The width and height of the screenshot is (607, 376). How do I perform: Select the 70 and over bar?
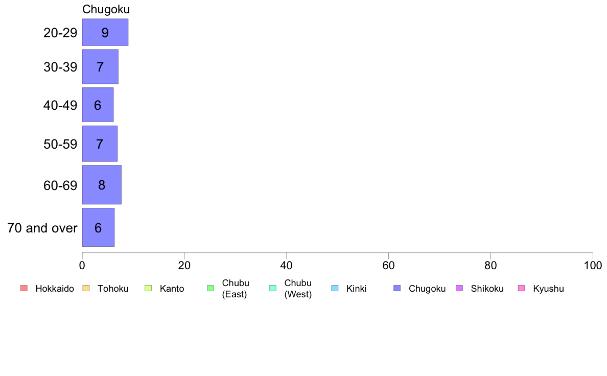point(98,227)
